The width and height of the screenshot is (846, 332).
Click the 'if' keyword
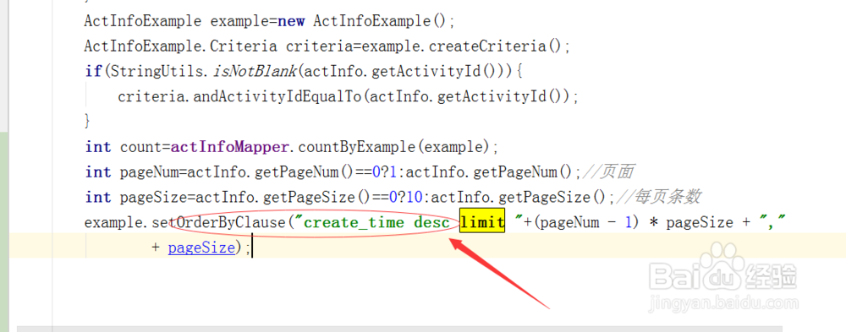(93, 71)
